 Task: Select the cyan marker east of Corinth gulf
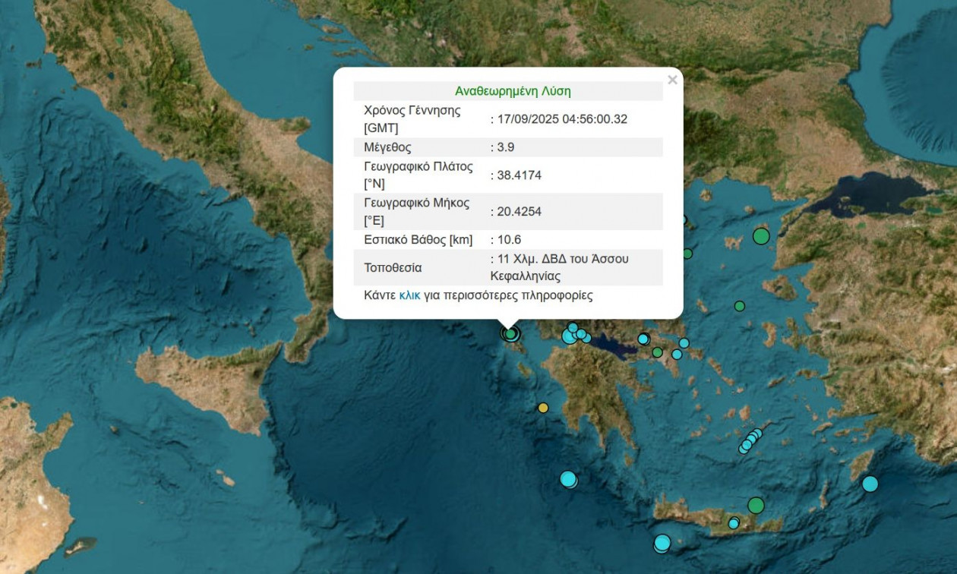pos(643,339)
